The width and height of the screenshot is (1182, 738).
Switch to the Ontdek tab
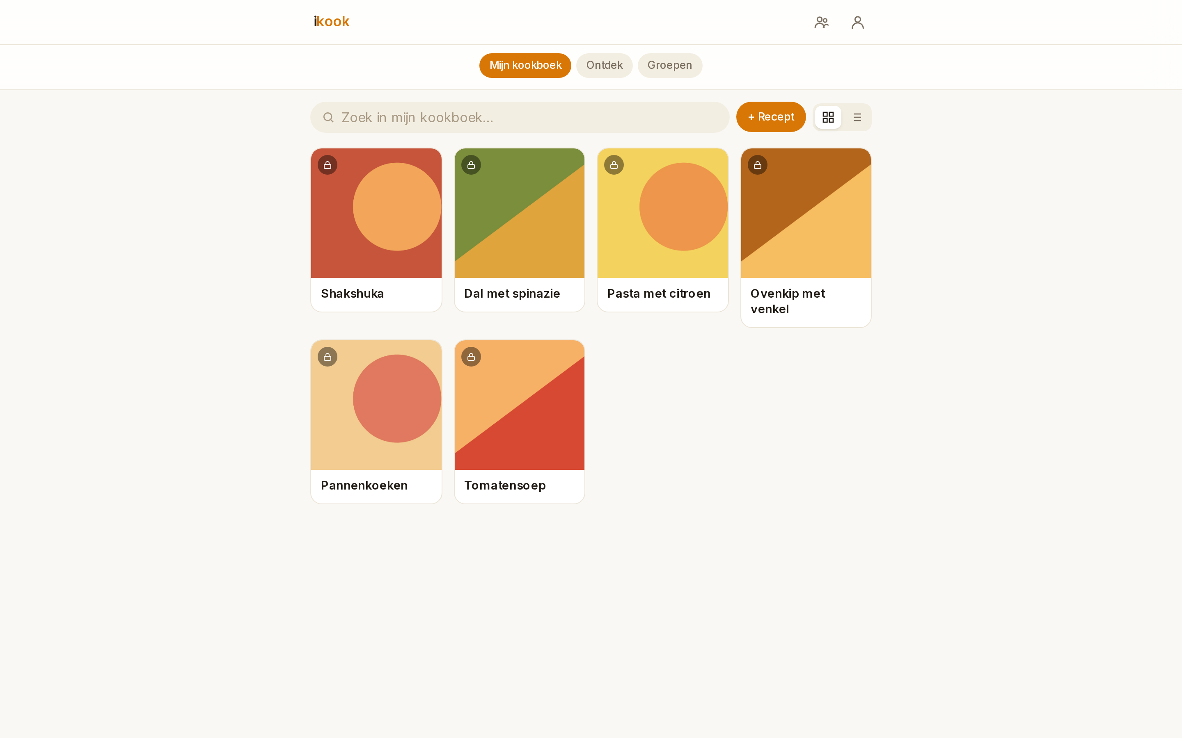tap(604, 66)
